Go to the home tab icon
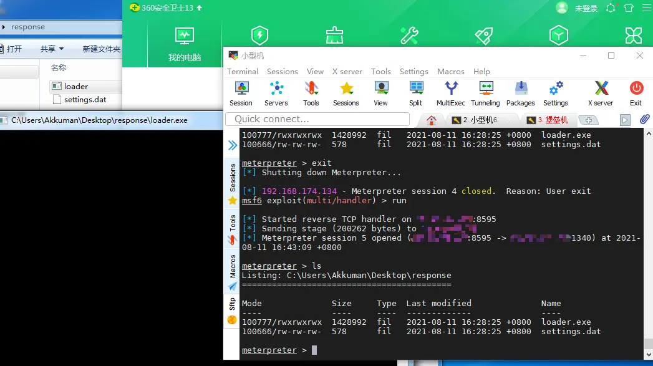The height and width of the screenshot is (366, 653). click(432, 120)
